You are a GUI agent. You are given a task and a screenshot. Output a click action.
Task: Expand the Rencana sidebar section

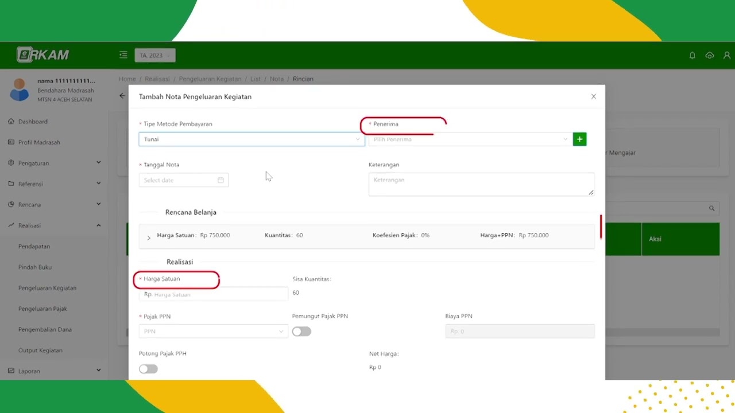[55, 205]
